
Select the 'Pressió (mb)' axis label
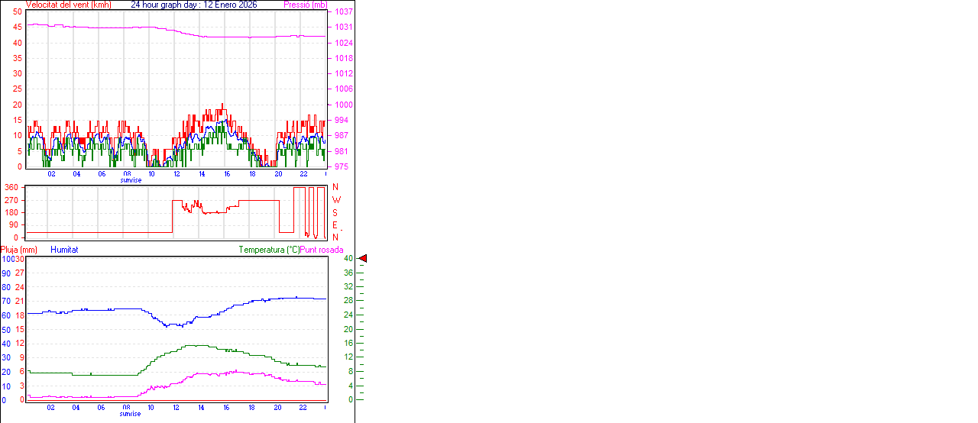tap(304, 5)
